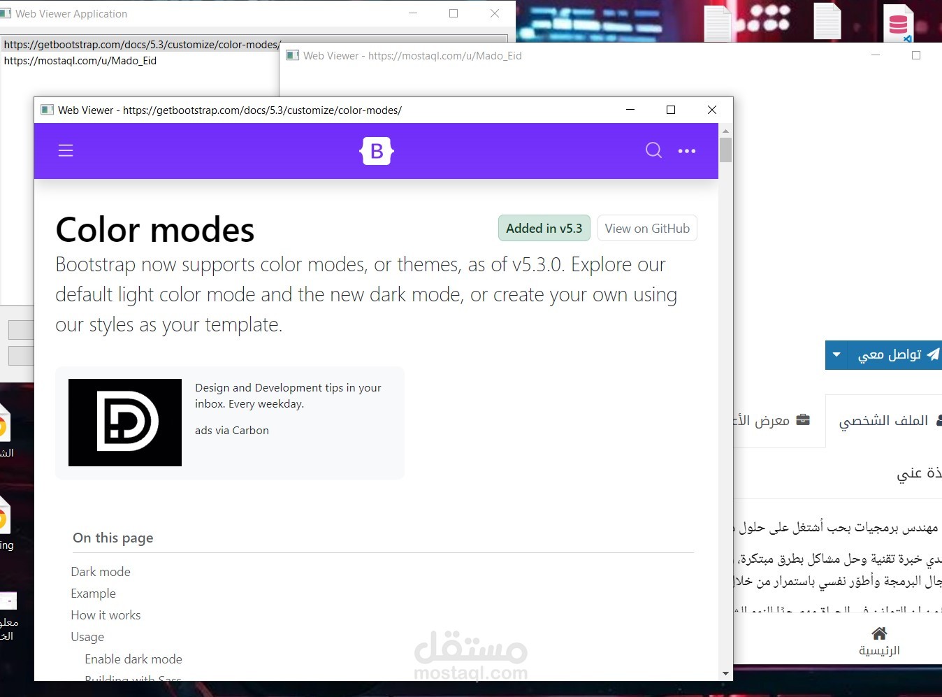Expand the dropdown arrow beside تواصل معي
This screenshot has height=697, width=942.
tap(836, 355)
